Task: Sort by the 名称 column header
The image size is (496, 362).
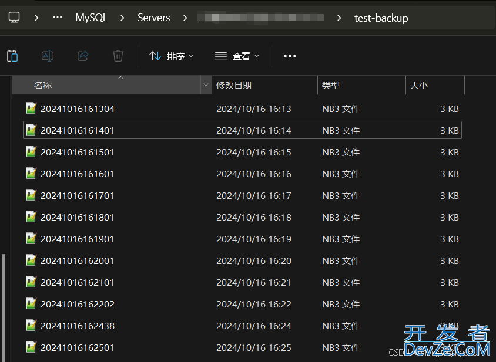Action: tap(106, 85)
